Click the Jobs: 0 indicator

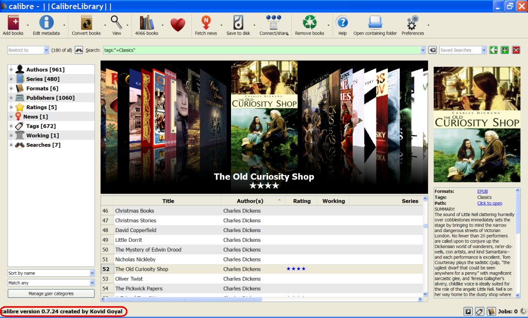tap(507, 312)
